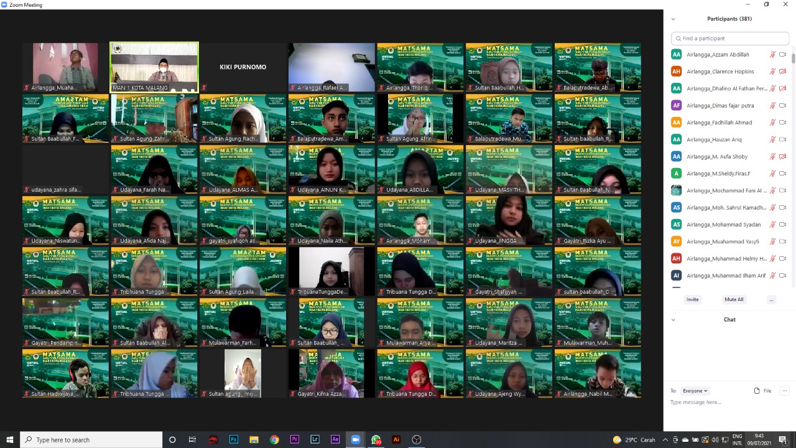Click the Invite button
Image resolution: width=796 pixels, height=448 pixels.
pyautogui.click(x=692, y=299)
